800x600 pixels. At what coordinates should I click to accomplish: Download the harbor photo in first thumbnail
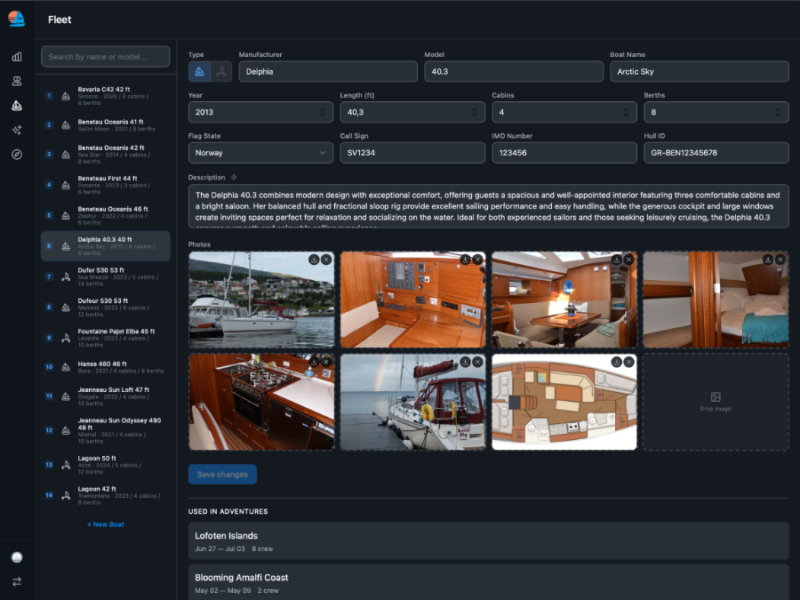pos(314,260)
